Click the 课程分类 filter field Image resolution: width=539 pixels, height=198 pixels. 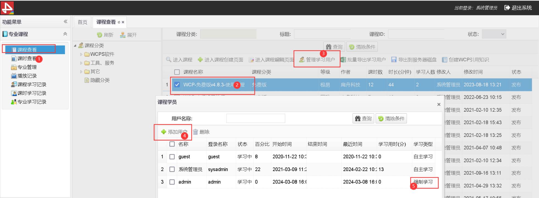[x=228, y=34]
